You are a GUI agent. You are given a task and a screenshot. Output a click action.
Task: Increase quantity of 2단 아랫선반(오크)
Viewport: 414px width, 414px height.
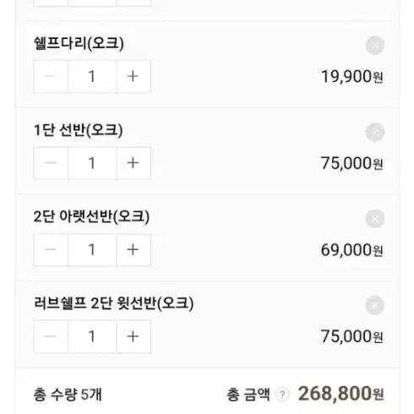(x=133, y=250)
